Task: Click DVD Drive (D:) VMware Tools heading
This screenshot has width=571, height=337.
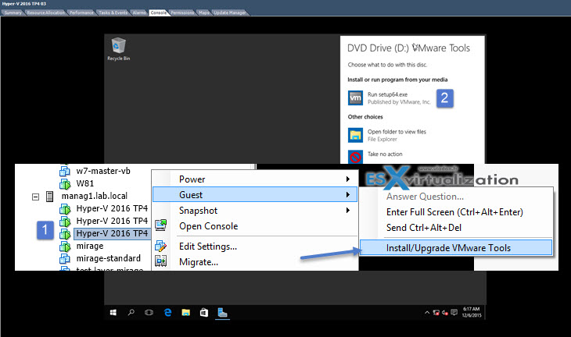Action: tap(408, 48)
